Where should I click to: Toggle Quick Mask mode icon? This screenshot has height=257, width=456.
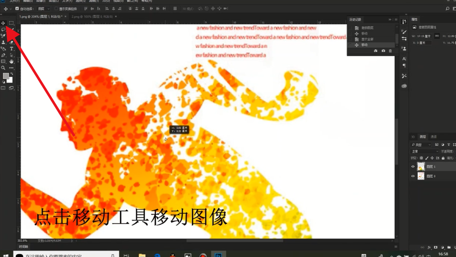coord(3,88)
